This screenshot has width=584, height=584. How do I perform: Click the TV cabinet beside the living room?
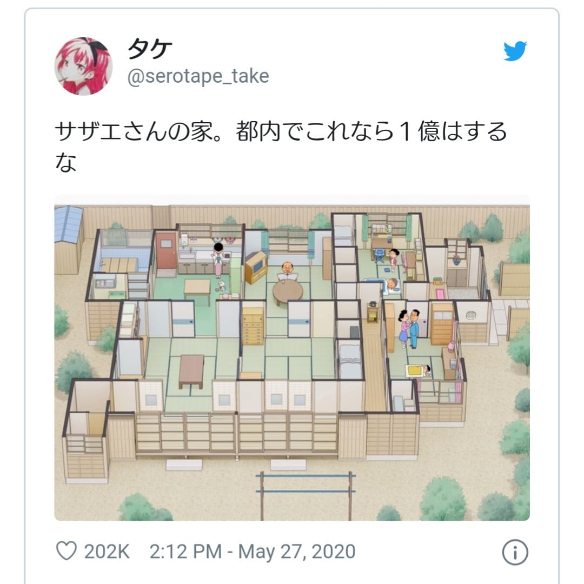click(x=255, y=267)
